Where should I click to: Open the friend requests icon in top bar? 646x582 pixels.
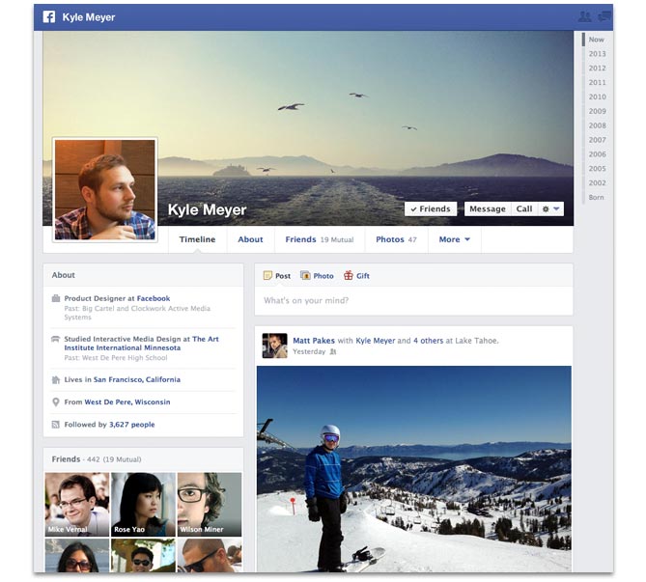(x=584, y=16)
